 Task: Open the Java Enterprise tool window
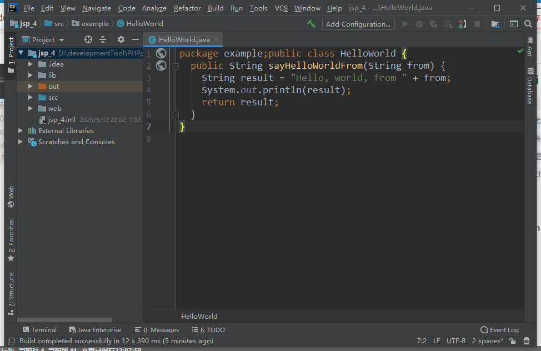[x=95, y=329]
